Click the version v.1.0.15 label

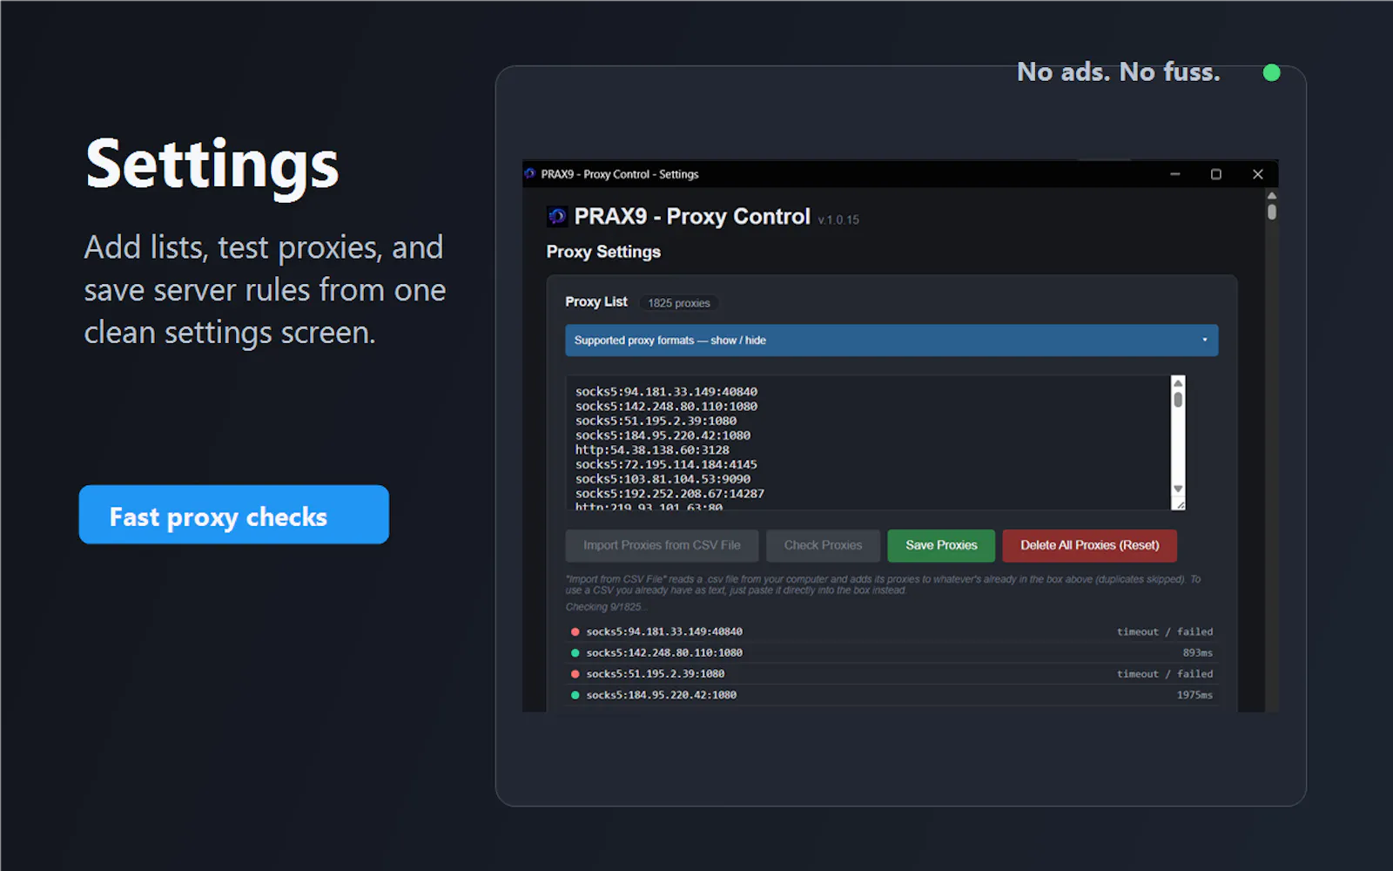[x=838, y=219]
